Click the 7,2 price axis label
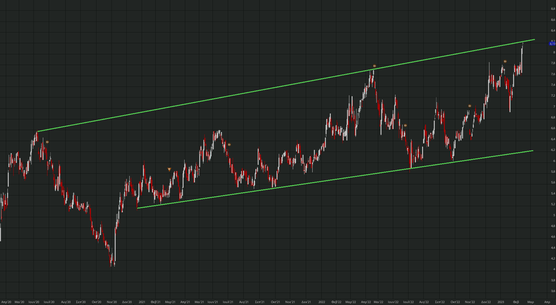This screenshot has height=305, width=556. [x=553, y=96]
